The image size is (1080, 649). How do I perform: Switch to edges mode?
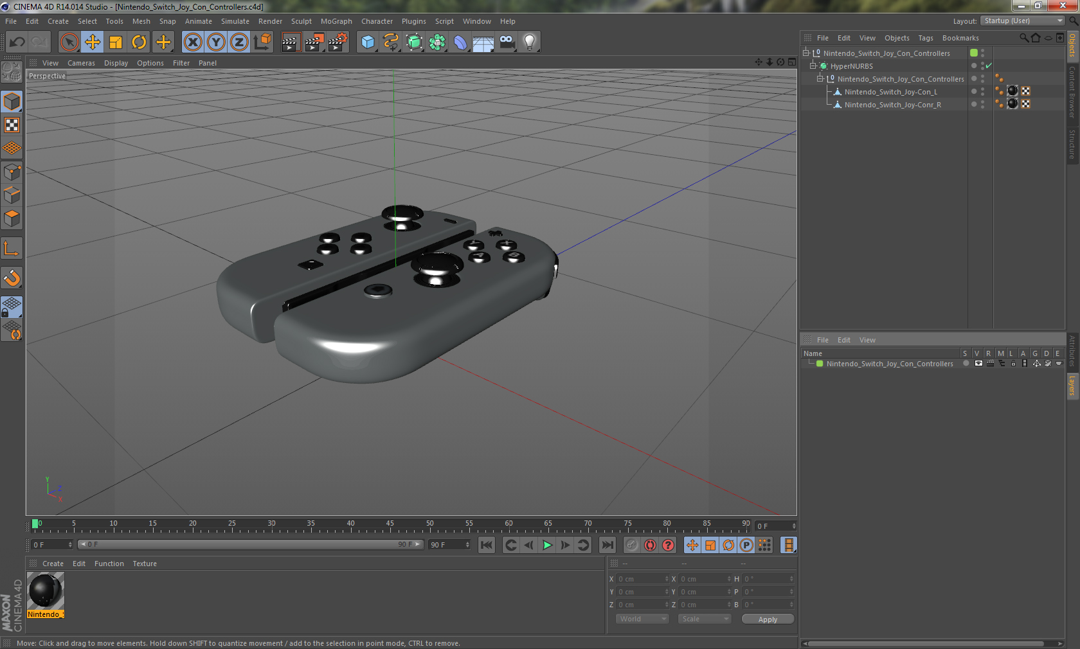tap(12, 195)
